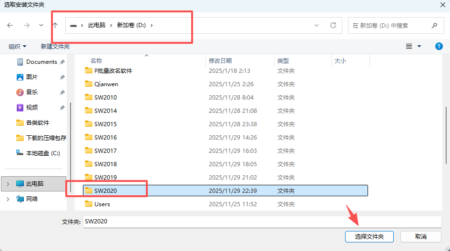Select the SW2020 folder
The height and width of the screenshot is (251, 450).
point(225,191)
